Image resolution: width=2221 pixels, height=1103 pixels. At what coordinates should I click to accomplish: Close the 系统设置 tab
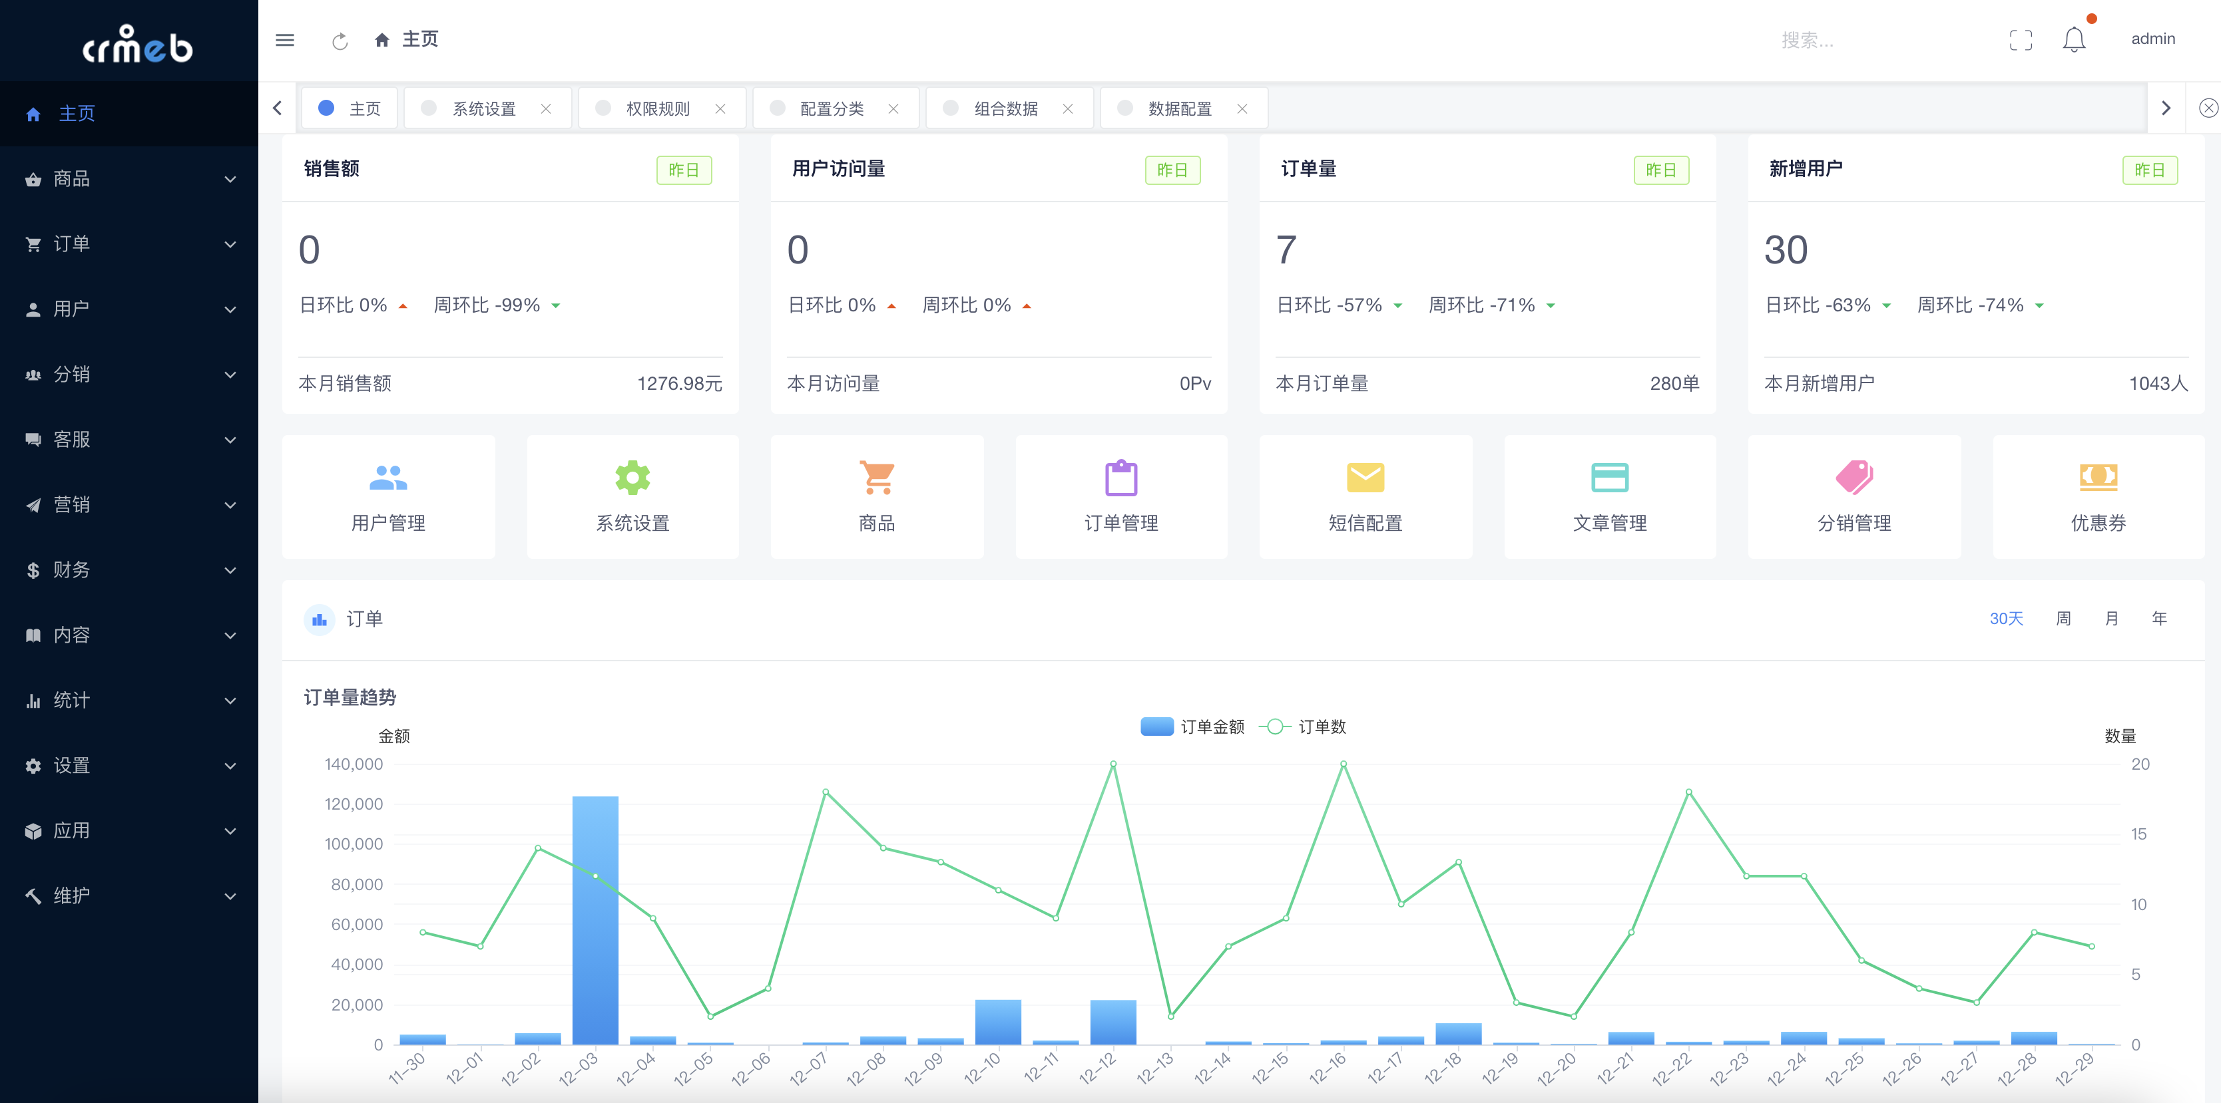click(546, 108)
